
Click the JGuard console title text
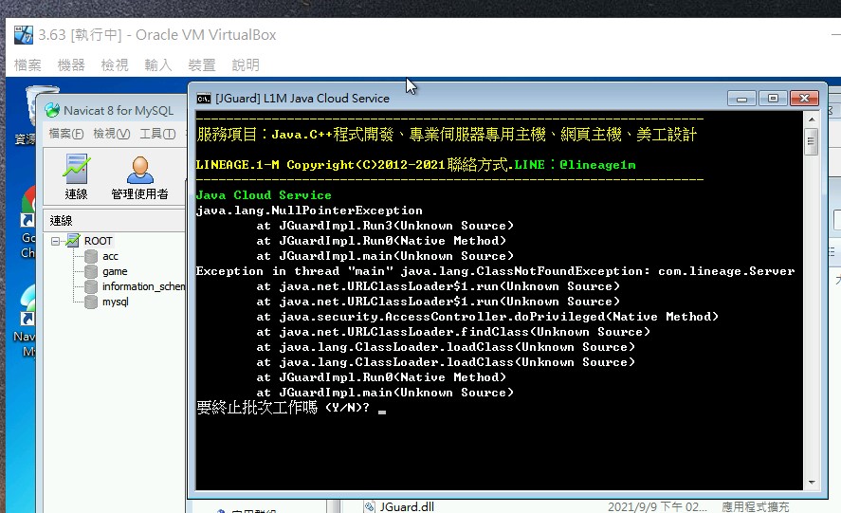[x=302, y=99]
